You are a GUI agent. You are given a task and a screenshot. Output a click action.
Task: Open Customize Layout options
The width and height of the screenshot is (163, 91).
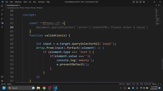(x=144, y=2)
